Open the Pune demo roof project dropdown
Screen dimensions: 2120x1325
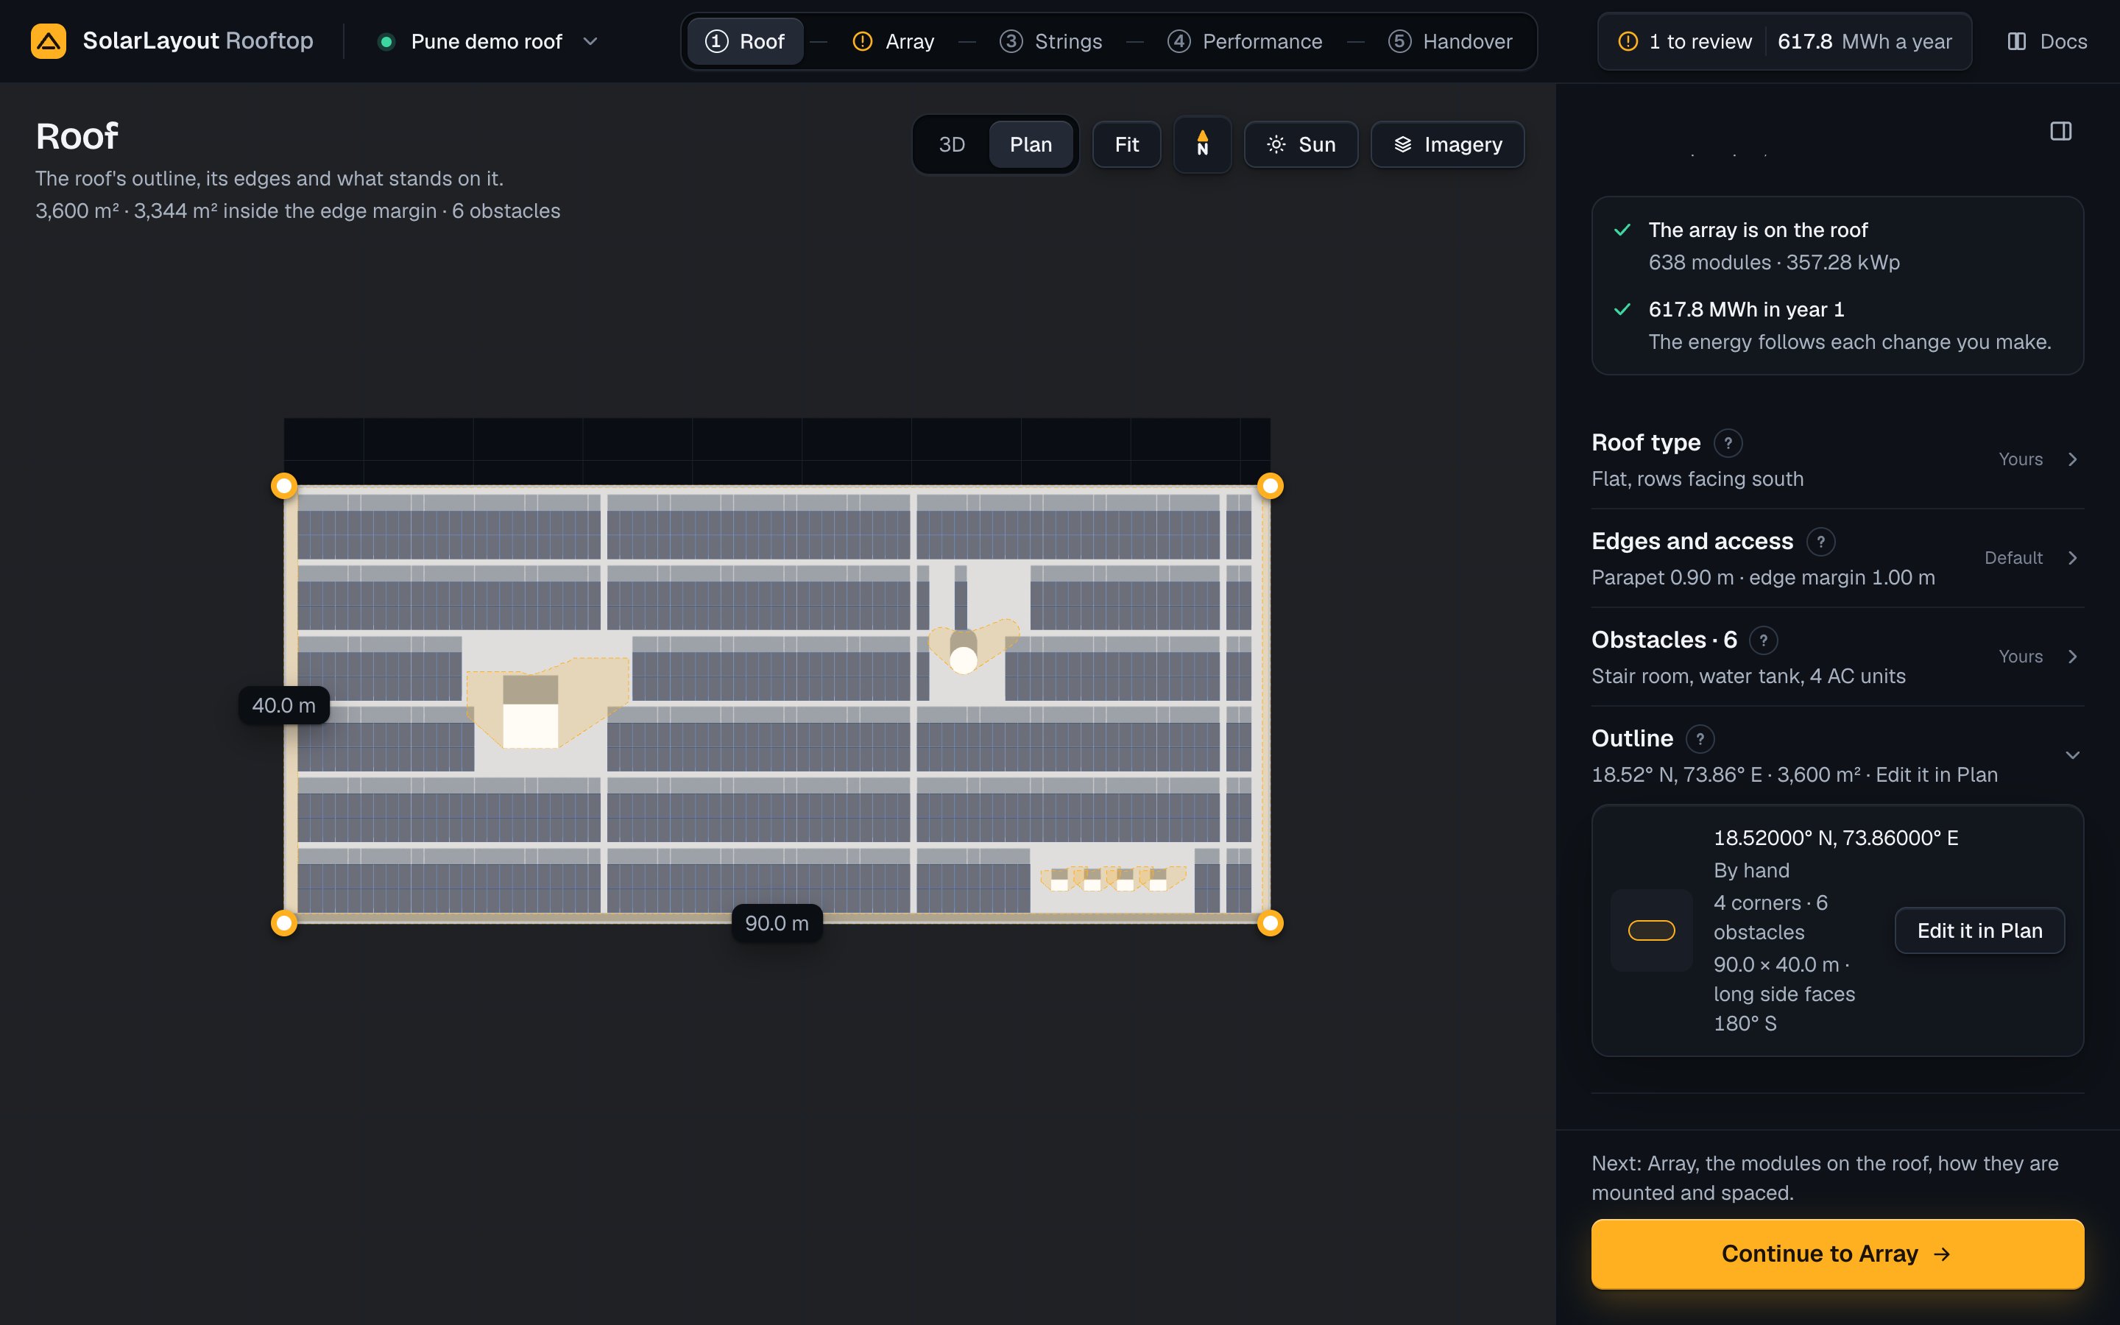point(488,41)
